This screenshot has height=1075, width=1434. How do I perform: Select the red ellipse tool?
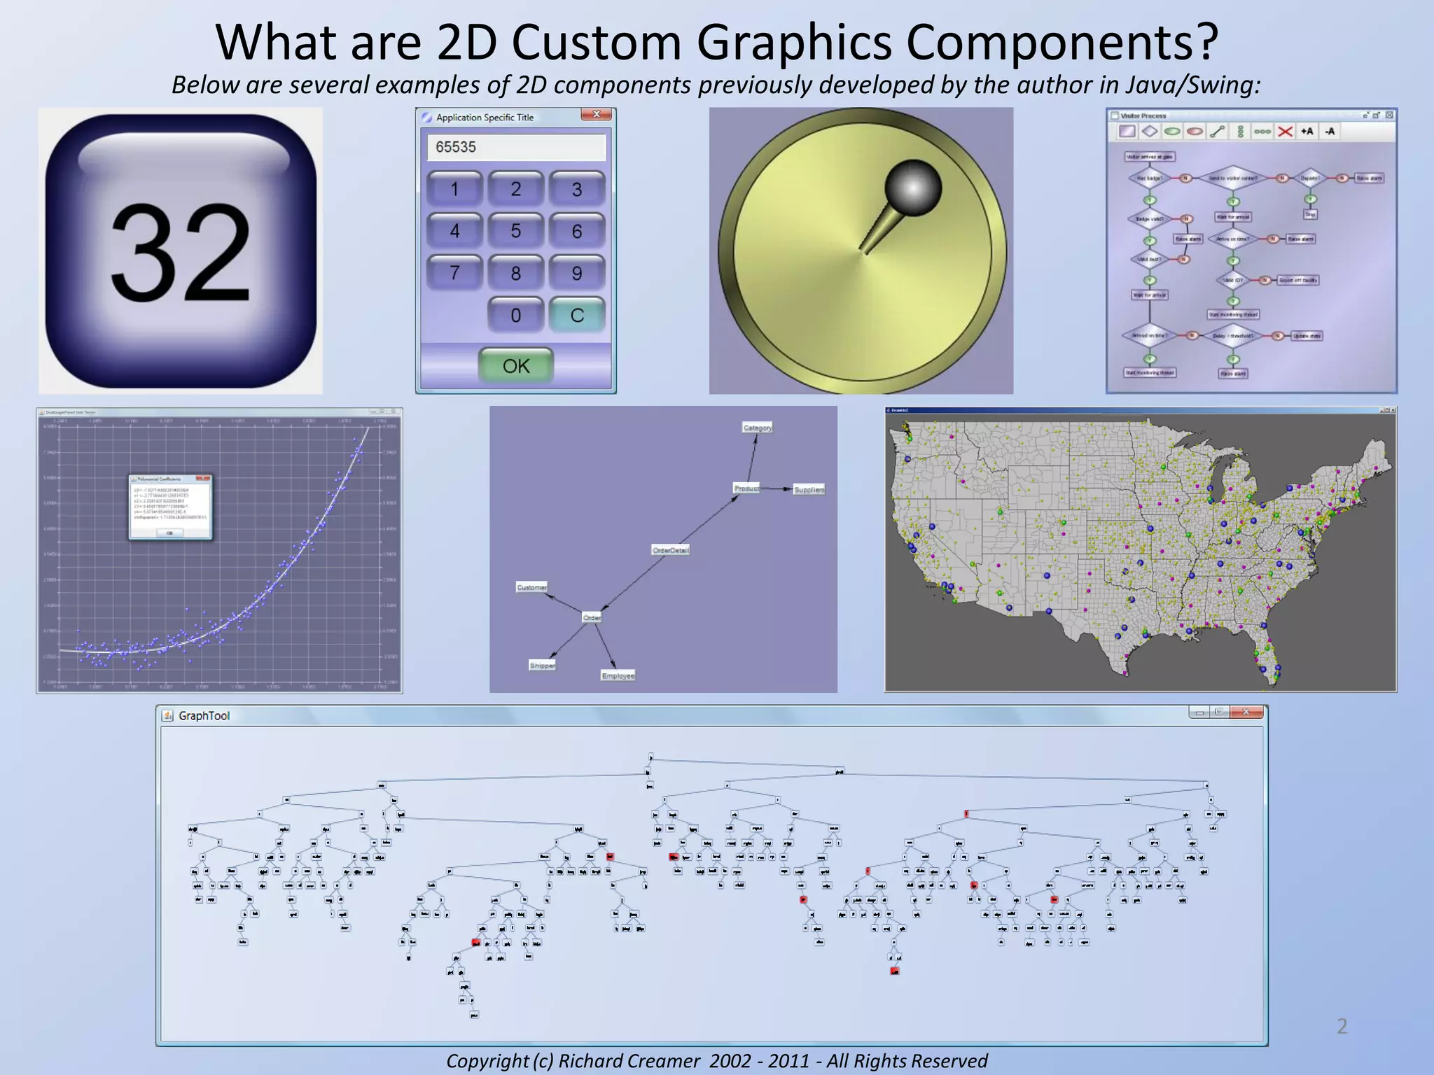(1195, 131)
